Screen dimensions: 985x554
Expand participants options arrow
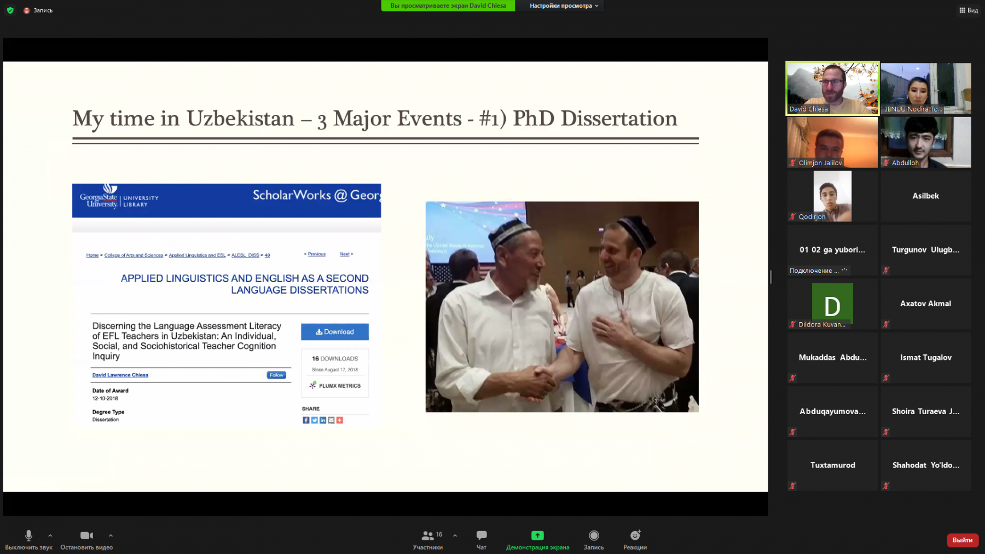pyautogui.click(x=455, y=535)
